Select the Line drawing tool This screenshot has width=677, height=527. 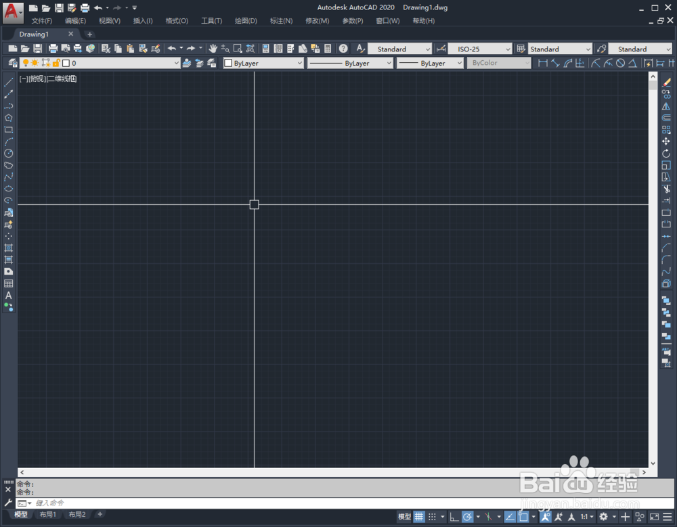(x=8, y=82)
